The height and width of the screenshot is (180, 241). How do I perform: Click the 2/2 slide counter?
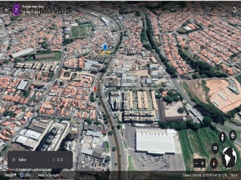(x=60, y=159)
